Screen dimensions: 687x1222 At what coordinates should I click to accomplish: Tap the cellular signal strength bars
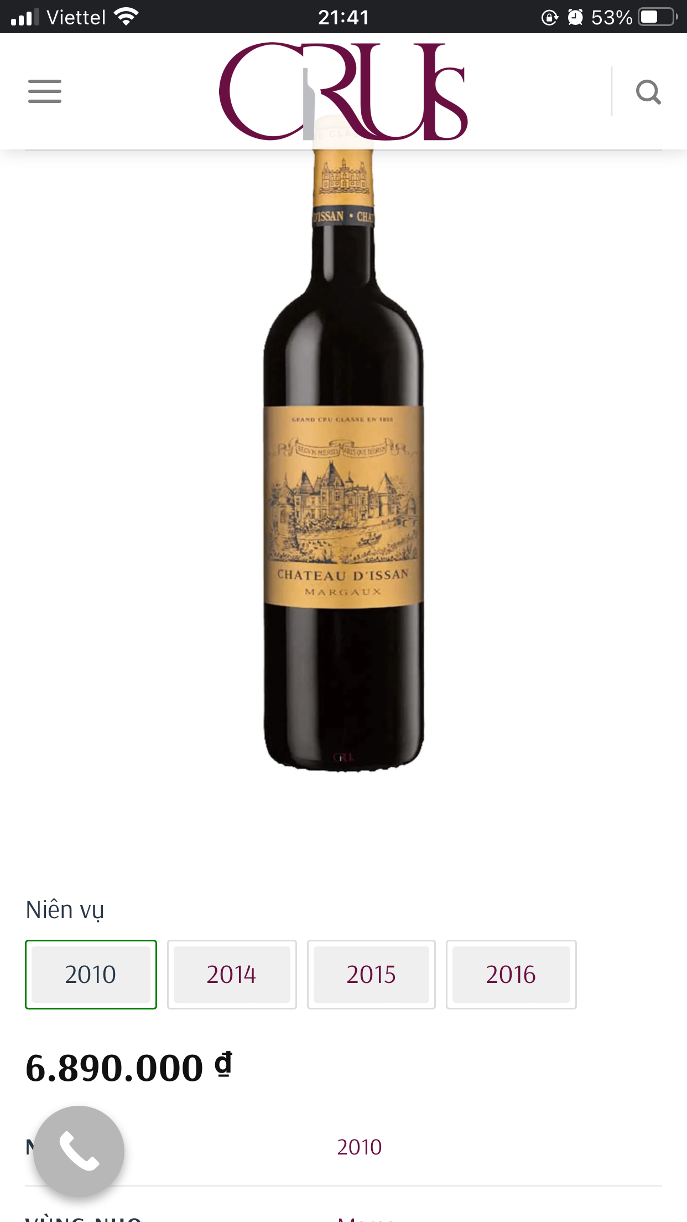25,17
